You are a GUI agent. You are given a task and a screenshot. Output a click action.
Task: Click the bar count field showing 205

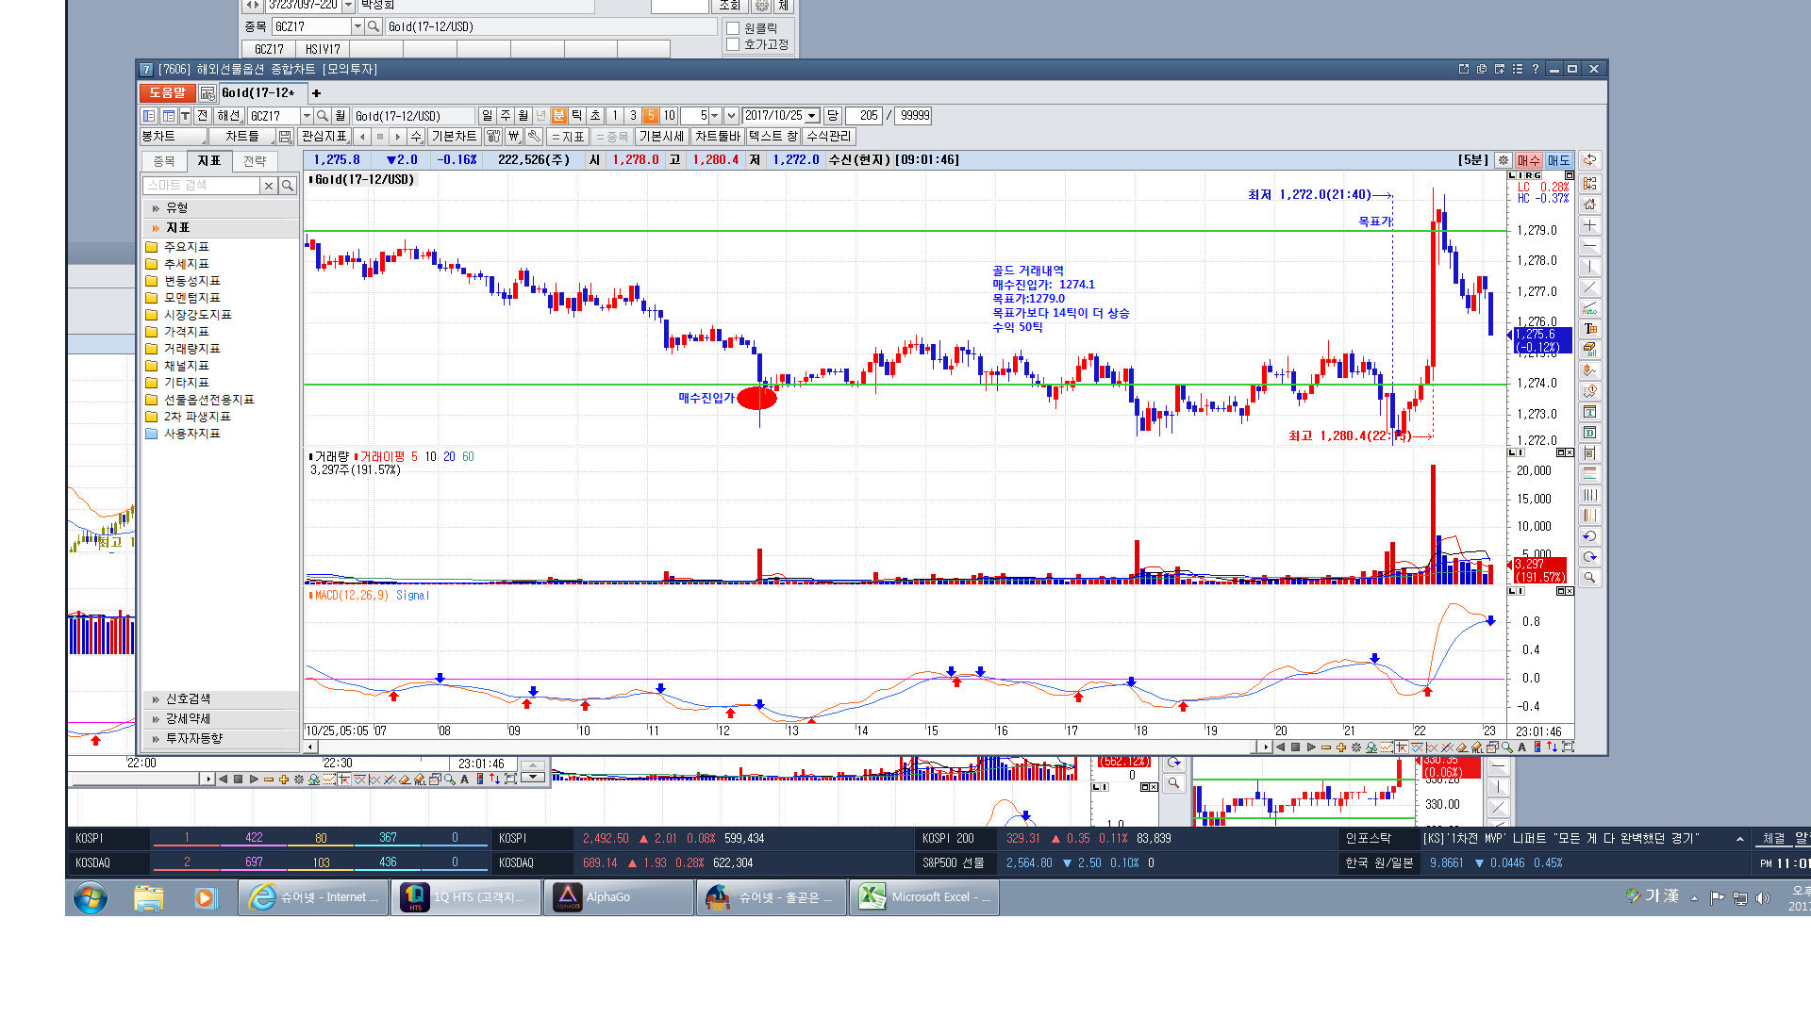point(863,116)
